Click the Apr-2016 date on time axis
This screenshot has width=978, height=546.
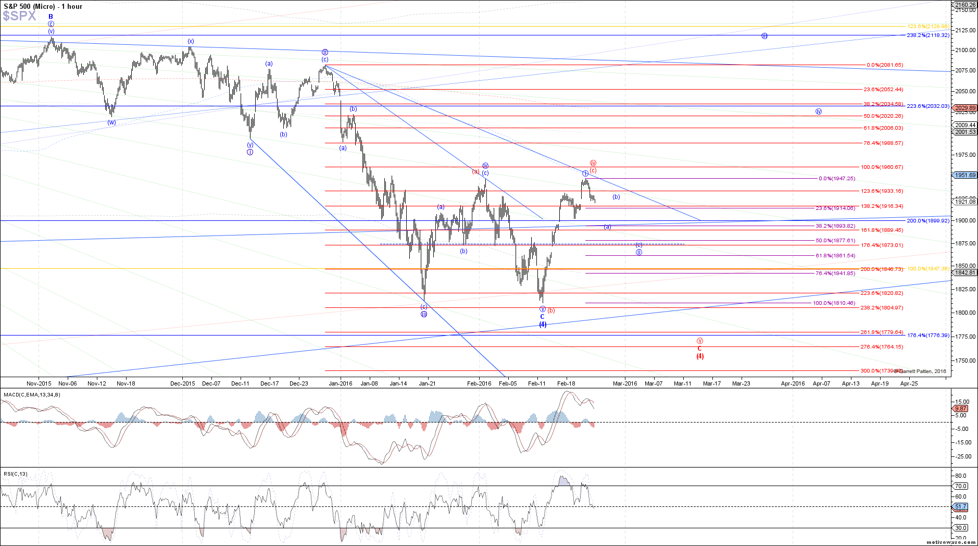click(x=793, y=383)
